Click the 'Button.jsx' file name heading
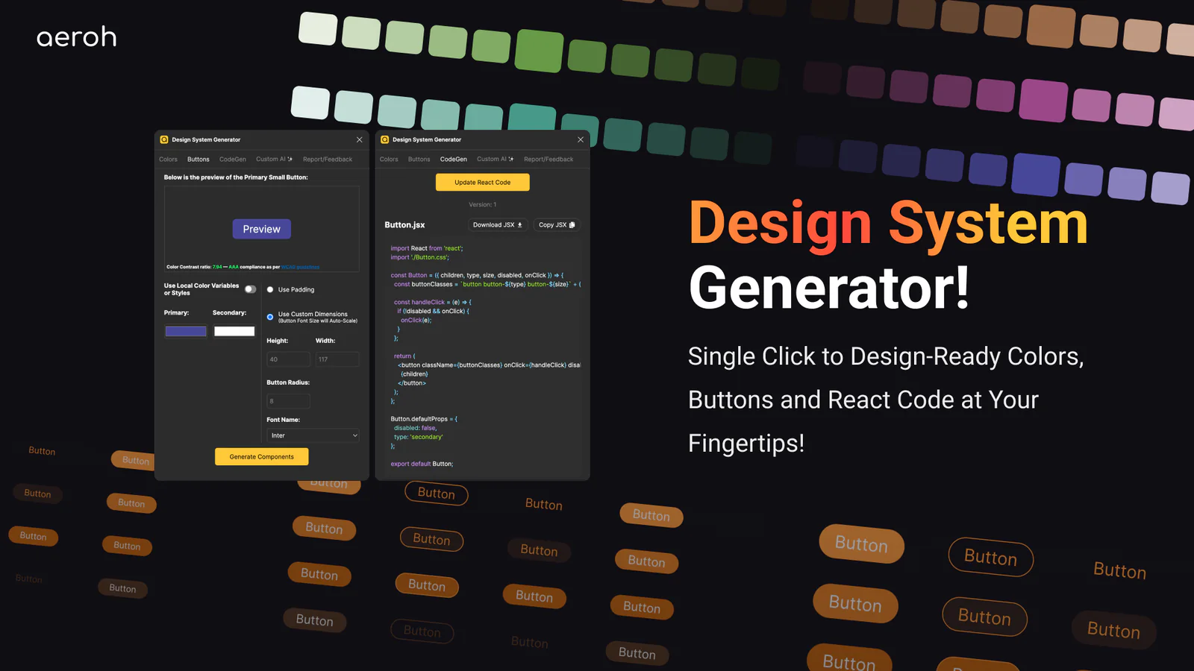This screenshot has height=671, width=1194. coord(404,224)
